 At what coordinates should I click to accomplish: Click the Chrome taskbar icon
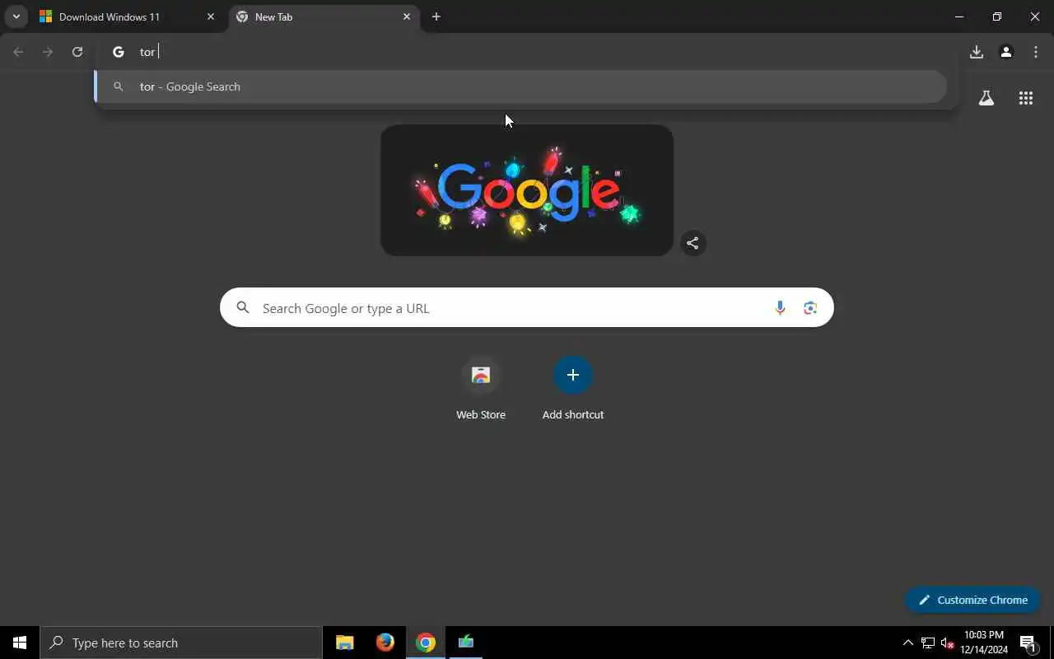tap(426, 643)
